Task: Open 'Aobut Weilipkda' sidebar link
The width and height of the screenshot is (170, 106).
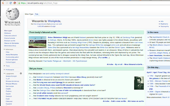Action: tap(12, 55)
